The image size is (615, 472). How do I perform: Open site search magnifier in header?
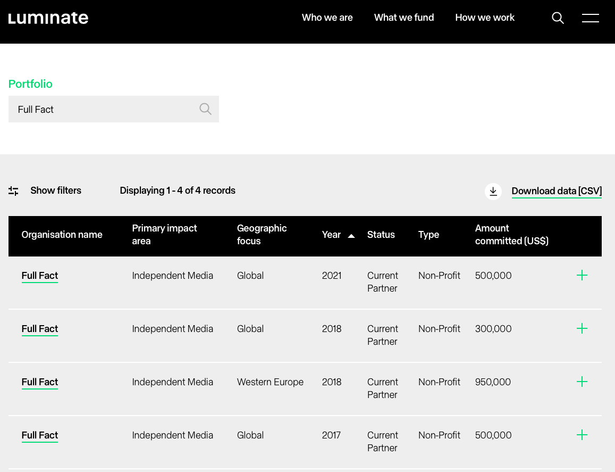pyautogui.click(x=558, y=18)
